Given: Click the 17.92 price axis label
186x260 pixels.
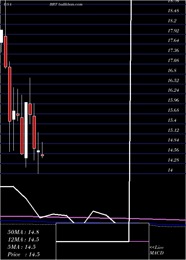Looking at the screenshot, I should [x=173, y=31].
